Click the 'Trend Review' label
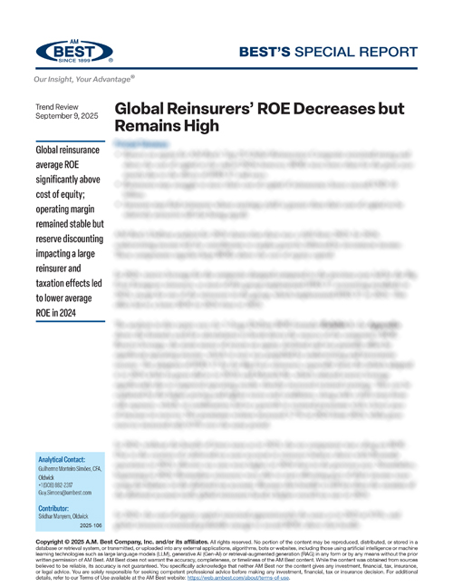This screenshot has width=453, height=587. [x=57, y=107]
